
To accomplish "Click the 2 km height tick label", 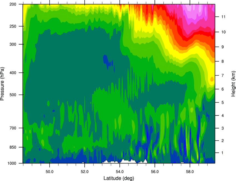I will tap(223, 141).
